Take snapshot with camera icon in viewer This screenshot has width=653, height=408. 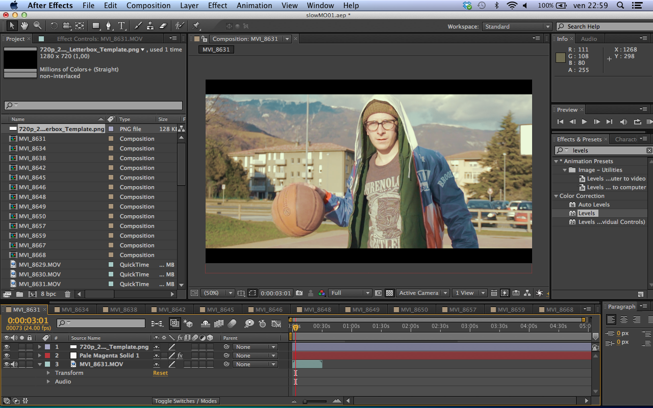[299, 293]
